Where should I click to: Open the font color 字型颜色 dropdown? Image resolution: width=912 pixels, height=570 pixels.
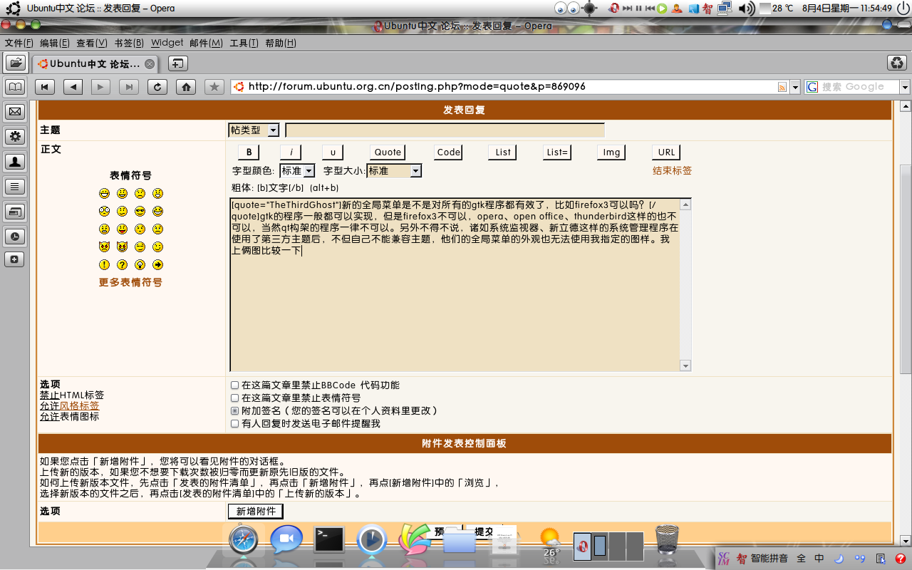click(297, 171)
